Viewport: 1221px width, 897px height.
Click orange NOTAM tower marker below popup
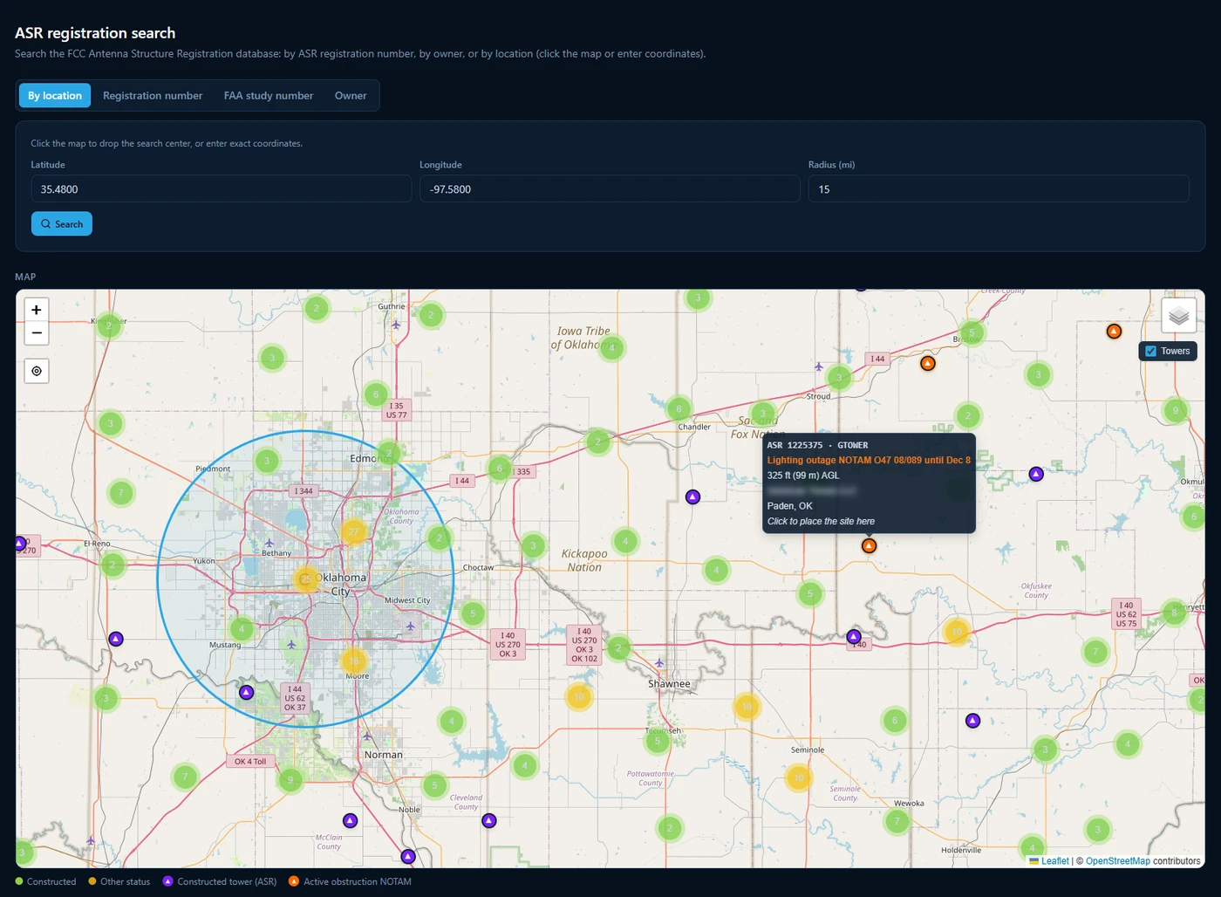pyautogui.click(x=869, y=545)
